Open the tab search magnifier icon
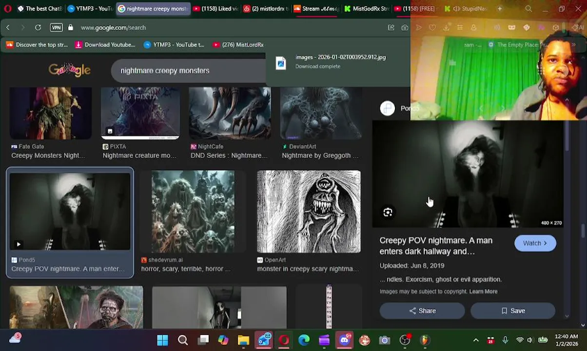The image size is (587, 351). tap(528, 9)
